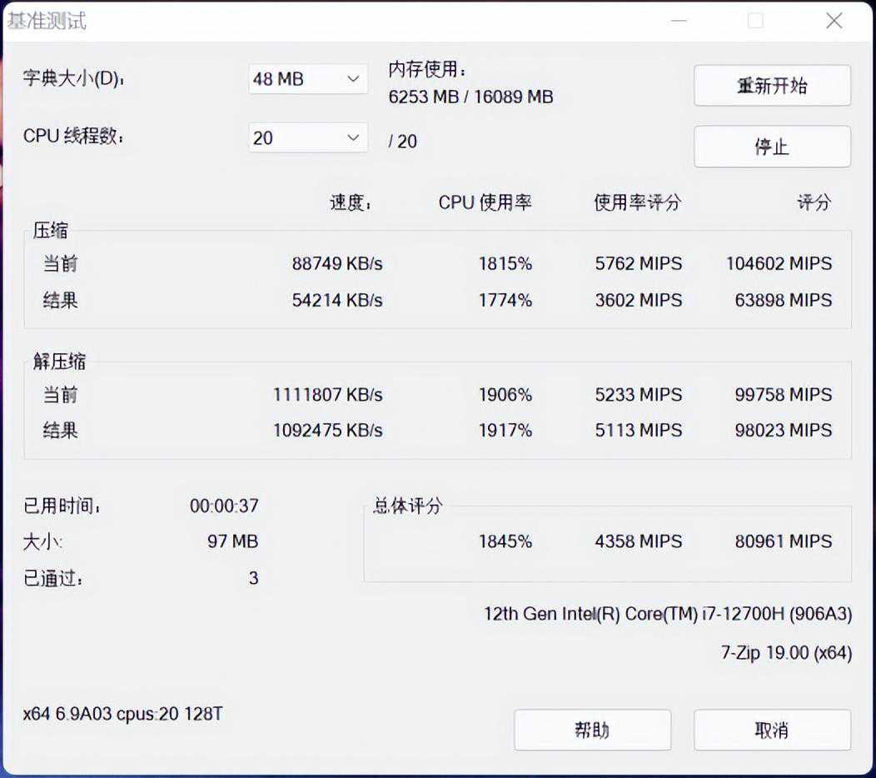Click the compression result rating 63898 MIPS

point(783,300)
